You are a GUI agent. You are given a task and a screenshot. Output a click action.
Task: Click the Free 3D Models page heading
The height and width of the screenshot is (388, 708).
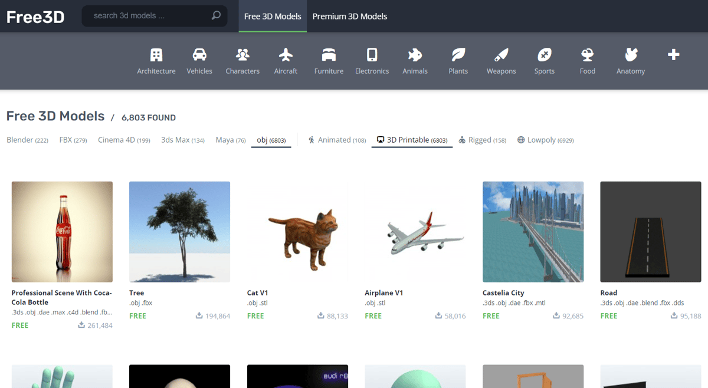coord(55,116)
